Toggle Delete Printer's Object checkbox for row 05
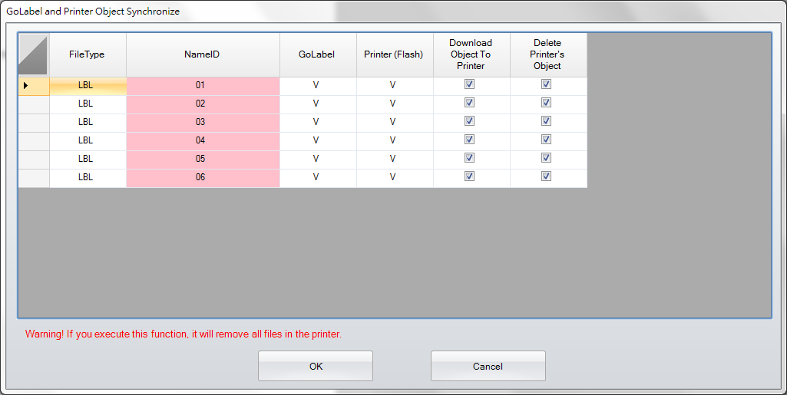The width and height of the screenshot is (787, 395). tap(546, 157)
